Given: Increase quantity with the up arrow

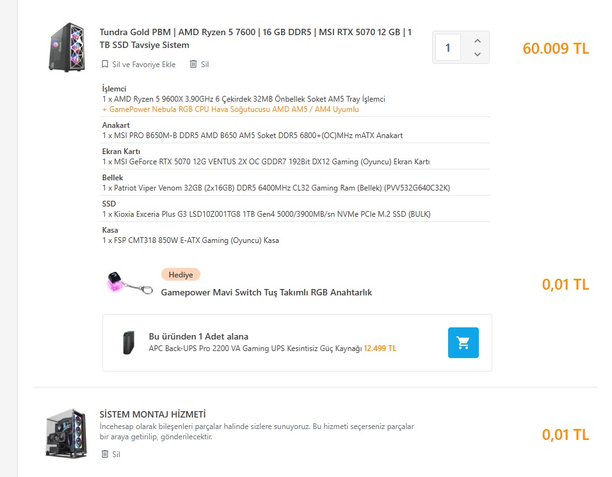Looking at the screenshot, I should coord(477,41).
